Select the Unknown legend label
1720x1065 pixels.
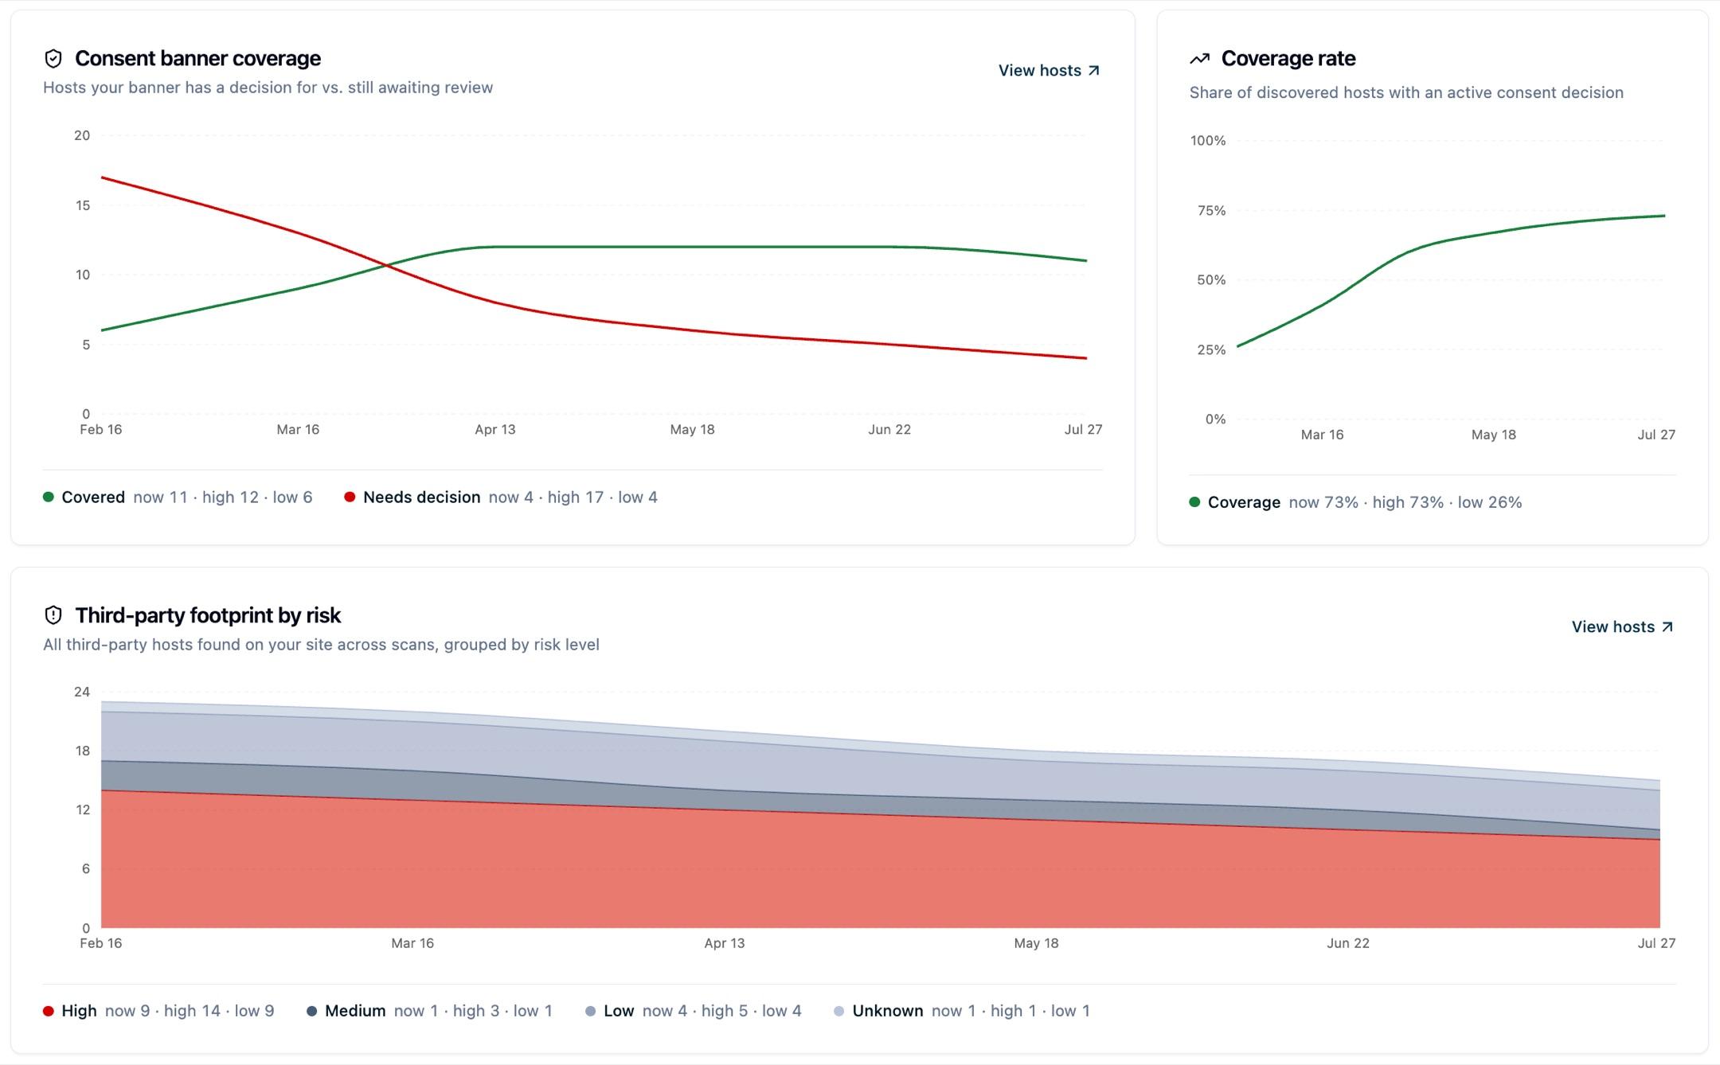click(888, 1011)
